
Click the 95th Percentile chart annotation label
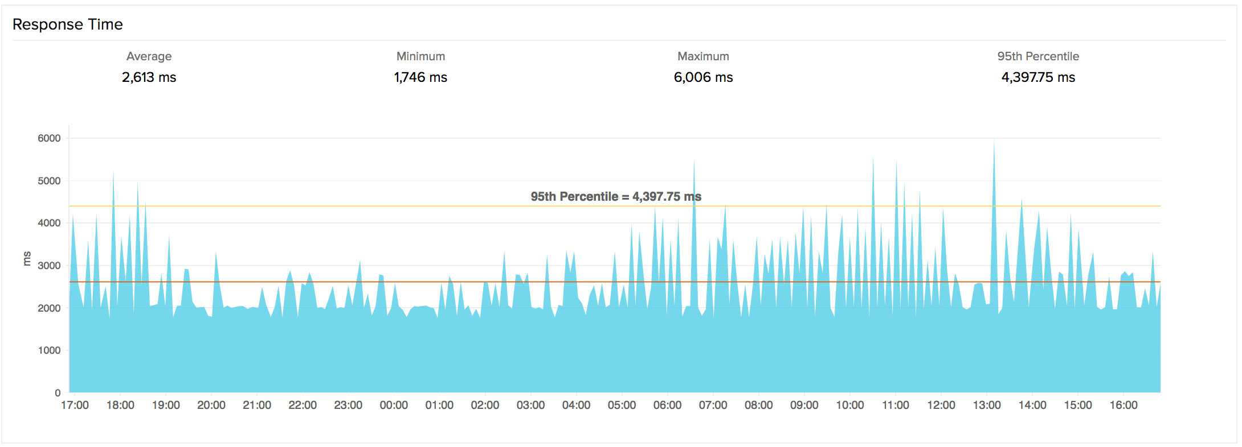616,197
